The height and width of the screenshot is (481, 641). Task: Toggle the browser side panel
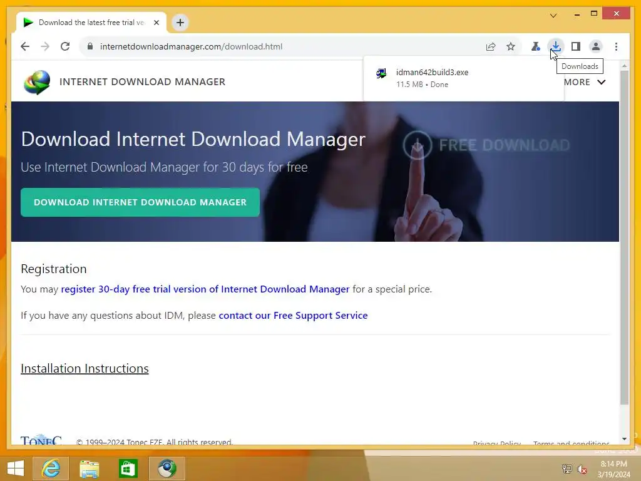[576, 46]
